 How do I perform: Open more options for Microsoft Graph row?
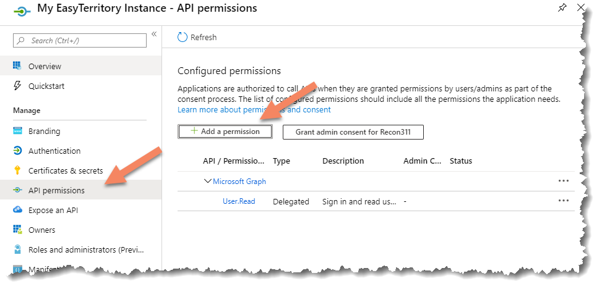coord(563,181)
